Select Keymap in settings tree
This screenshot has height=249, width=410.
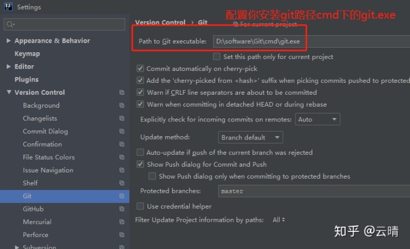(27, 54)
